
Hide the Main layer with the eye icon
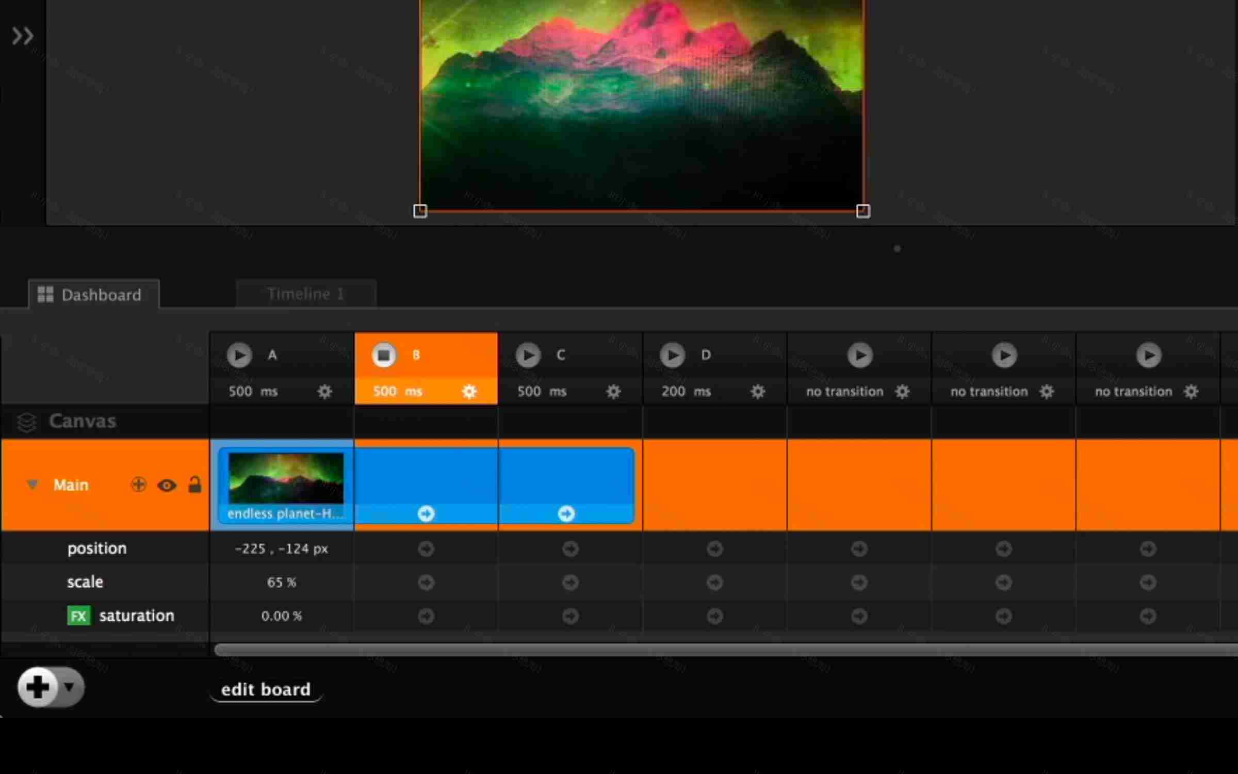pyautogui.click(x=167, y=485)
